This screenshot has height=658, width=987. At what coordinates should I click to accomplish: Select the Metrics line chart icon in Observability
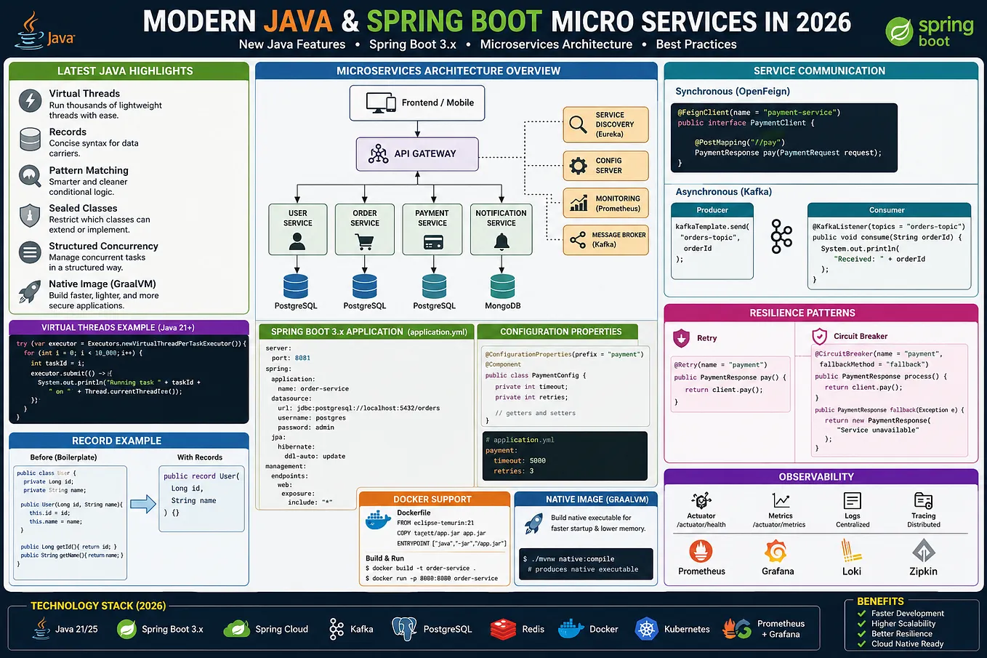click(x=781, y=501)
